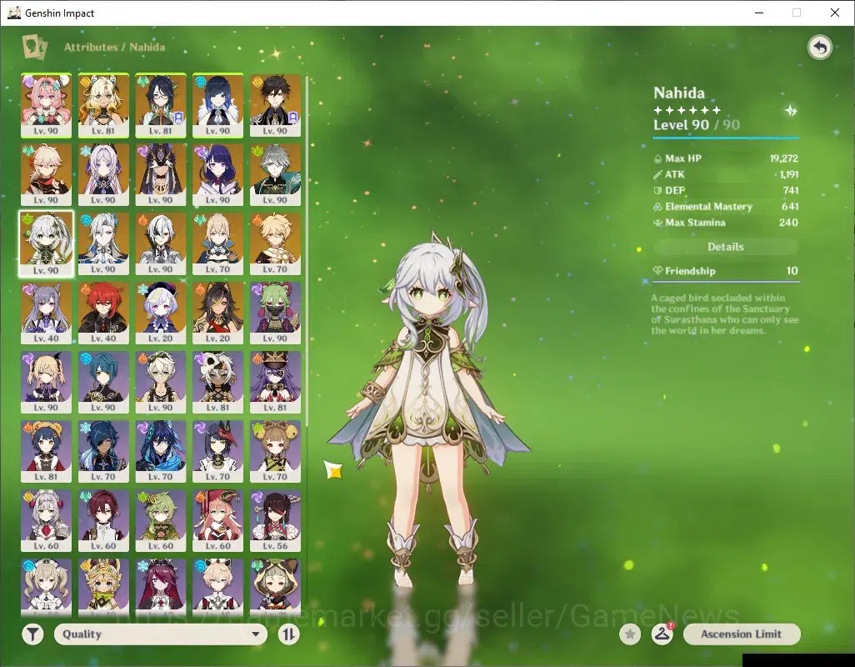Click the Attributes / Nahida breadcrumb
Viewport: 855px width, 667px height.
(x=114, y=48)
